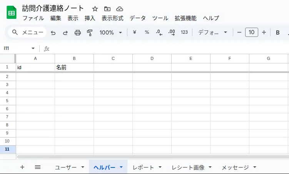Decrease the font size with minus button
Image resolution: width=289 pixels, height=174 pixels.
pos(239,33)
